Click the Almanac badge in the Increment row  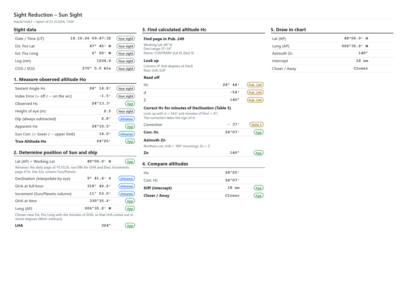click(x=127, y=194)
